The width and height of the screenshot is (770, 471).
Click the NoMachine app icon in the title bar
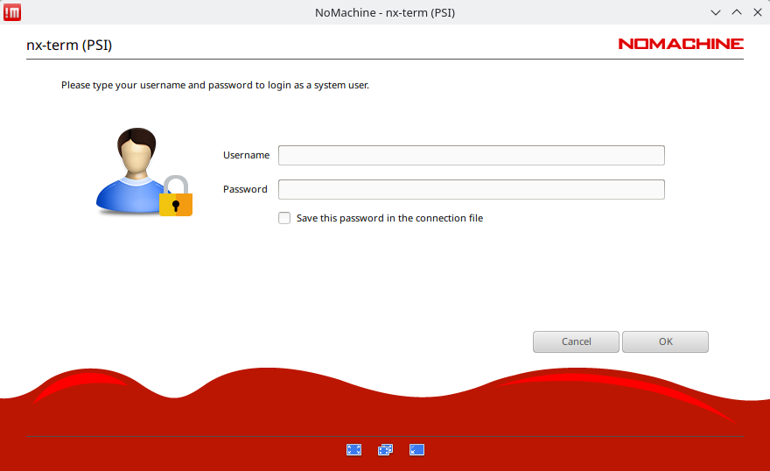click(11, 12)
